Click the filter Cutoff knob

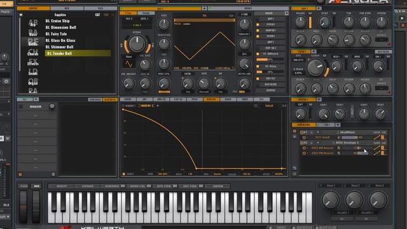(x=315, y=67)
